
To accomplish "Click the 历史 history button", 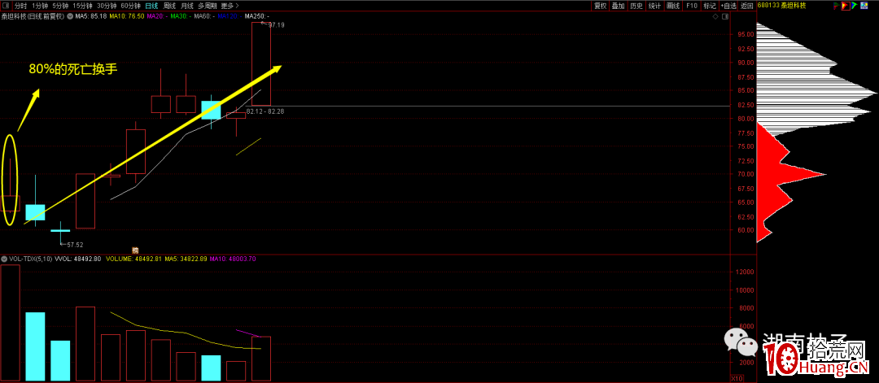I will pos(636,6).
